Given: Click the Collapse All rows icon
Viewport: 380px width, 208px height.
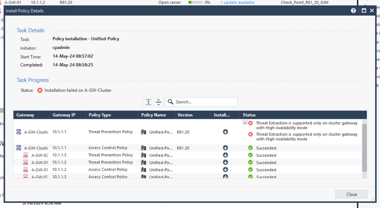Looking at the screenshot, I should click(159, 102).
